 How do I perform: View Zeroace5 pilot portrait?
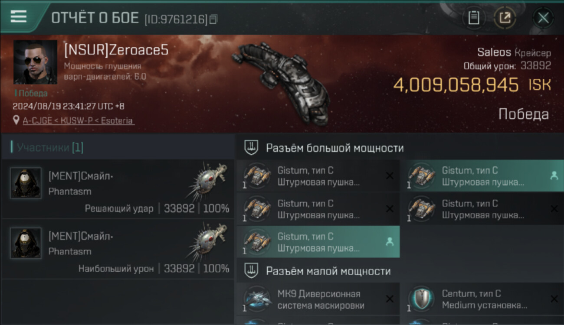[35, 62]
